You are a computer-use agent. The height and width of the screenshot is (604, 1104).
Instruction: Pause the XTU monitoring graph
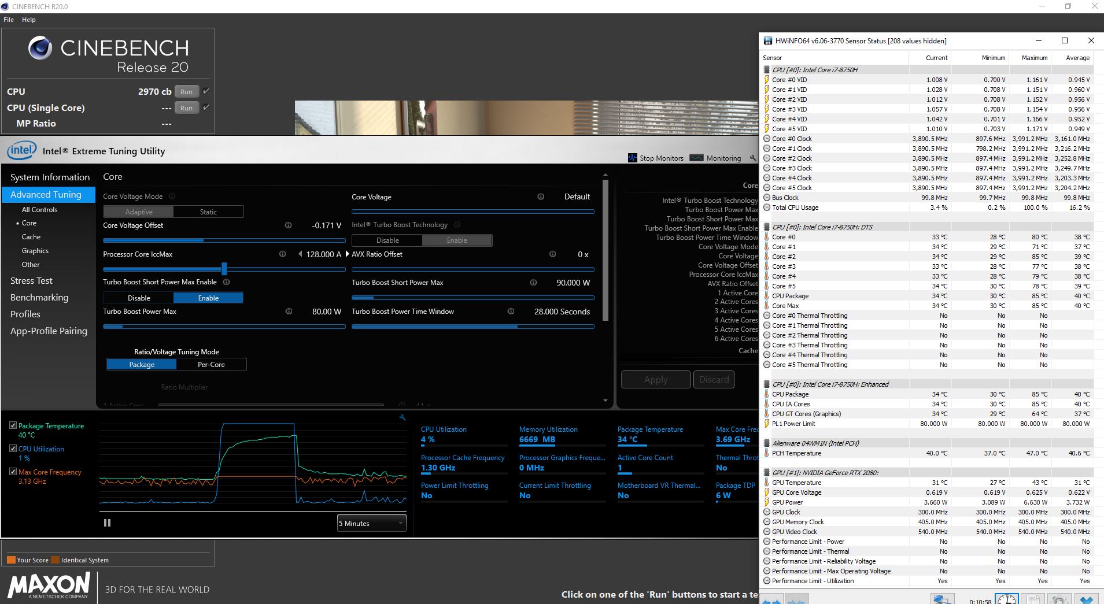pos(107,523)
